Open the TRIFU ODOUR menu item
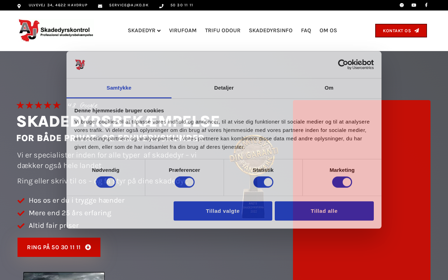 click(223, 30)
